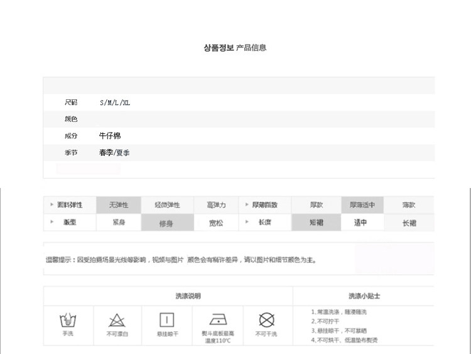This screenshot has height=354, width=471.
Task: Click the 温馨提示 notice text
Action: pos(181,260)
